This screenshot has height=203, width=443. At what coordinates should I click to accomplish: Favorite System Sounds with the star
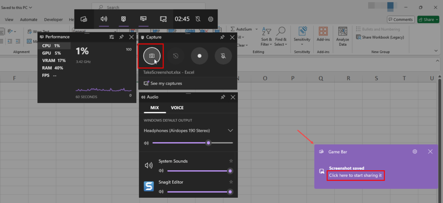pos(231,161)
